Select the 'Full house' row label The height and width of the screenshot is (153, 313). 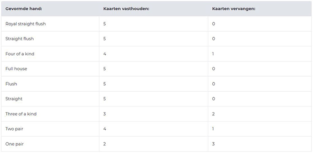[x=16, y=69]
